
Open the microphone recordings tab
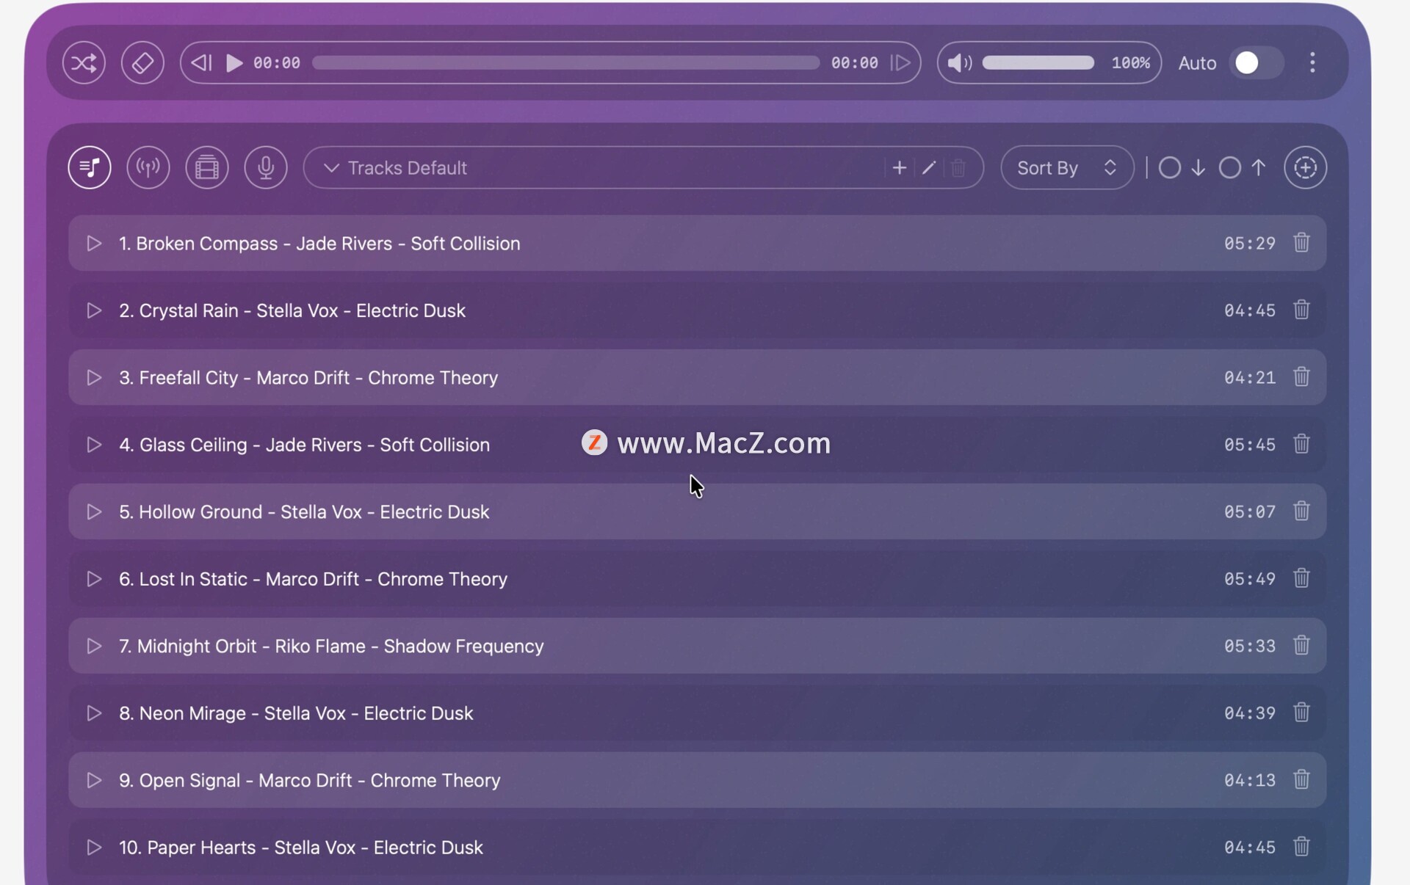tap(266, 168)
